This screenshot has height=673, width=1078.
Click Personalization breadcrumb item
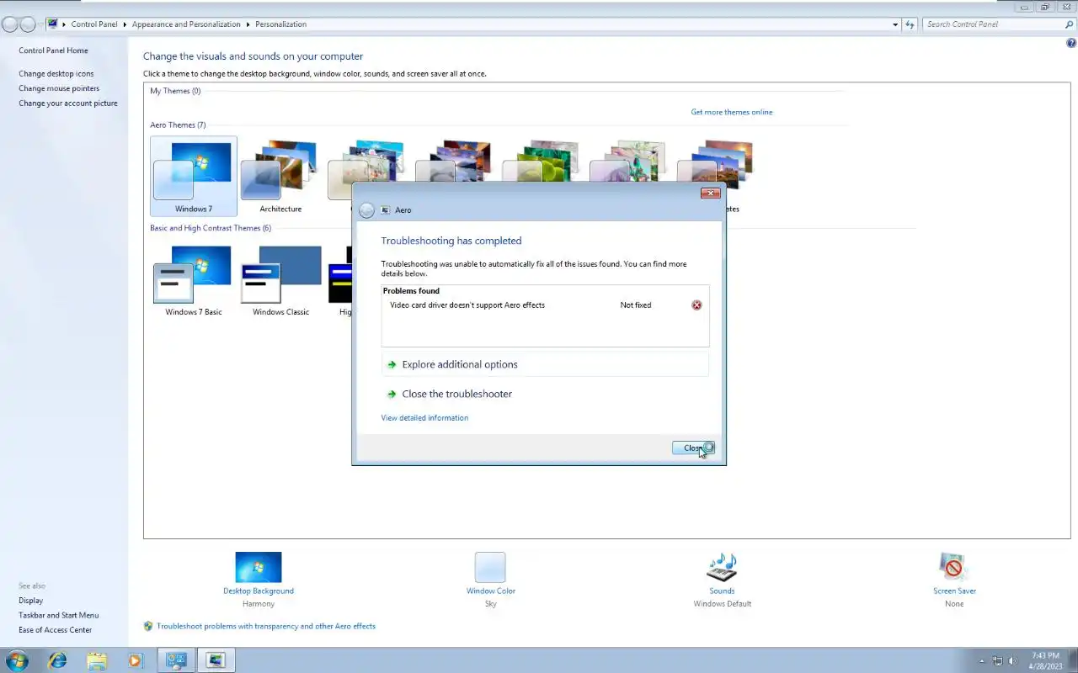[281, 24]
